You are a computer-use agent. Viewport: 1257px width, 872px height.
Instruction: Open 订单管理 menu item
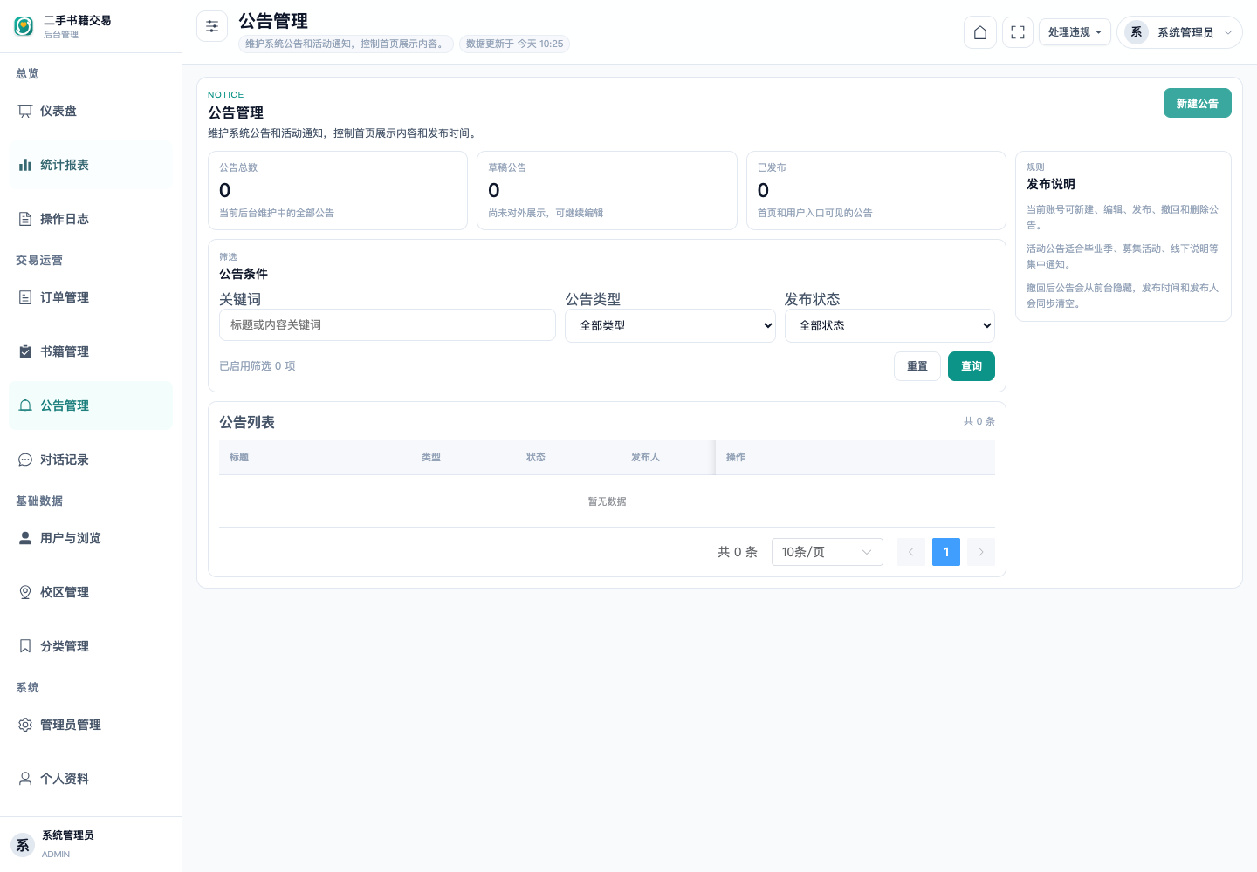tap(91, 297)
